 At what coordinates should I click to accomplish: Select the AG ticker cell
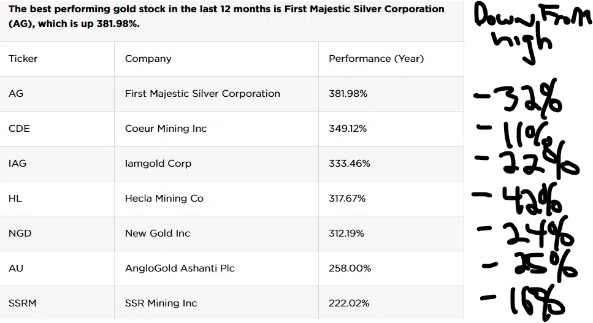click(16, 94)
